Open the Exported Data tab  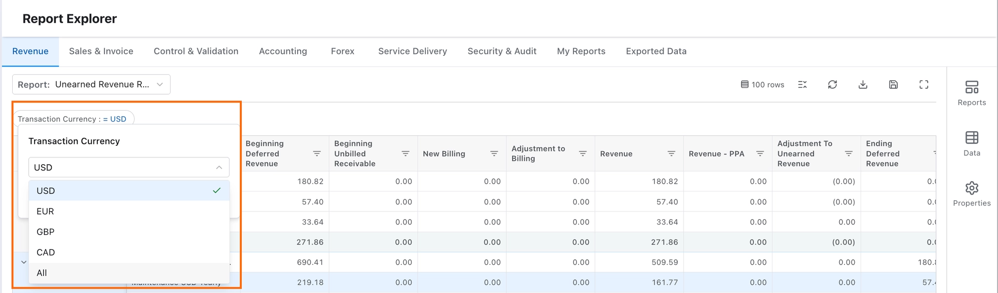point(656,52)
